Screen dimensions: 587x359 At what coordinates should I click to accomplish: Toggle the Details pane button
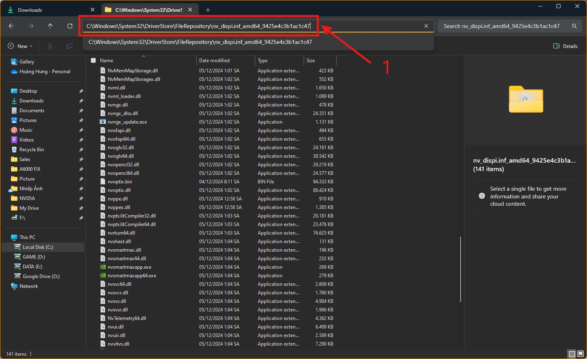pos(565,46)
